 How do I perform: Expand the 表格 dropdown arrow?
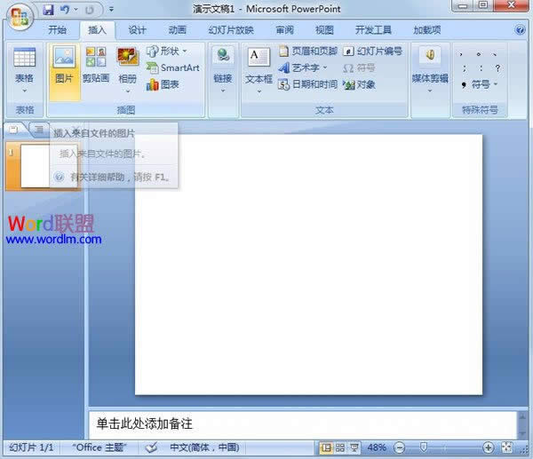click(x=24, y=91)
